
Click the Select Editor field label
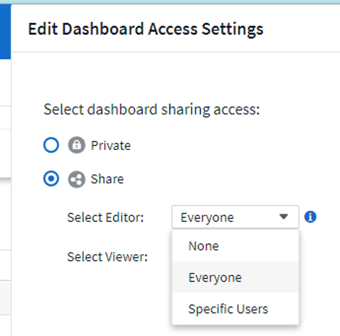105,217
